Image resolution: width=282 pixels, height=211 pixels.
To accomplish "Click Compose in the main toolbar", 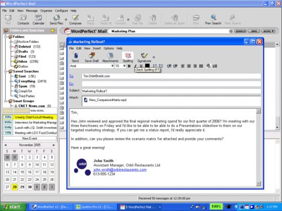I will 75,20.
